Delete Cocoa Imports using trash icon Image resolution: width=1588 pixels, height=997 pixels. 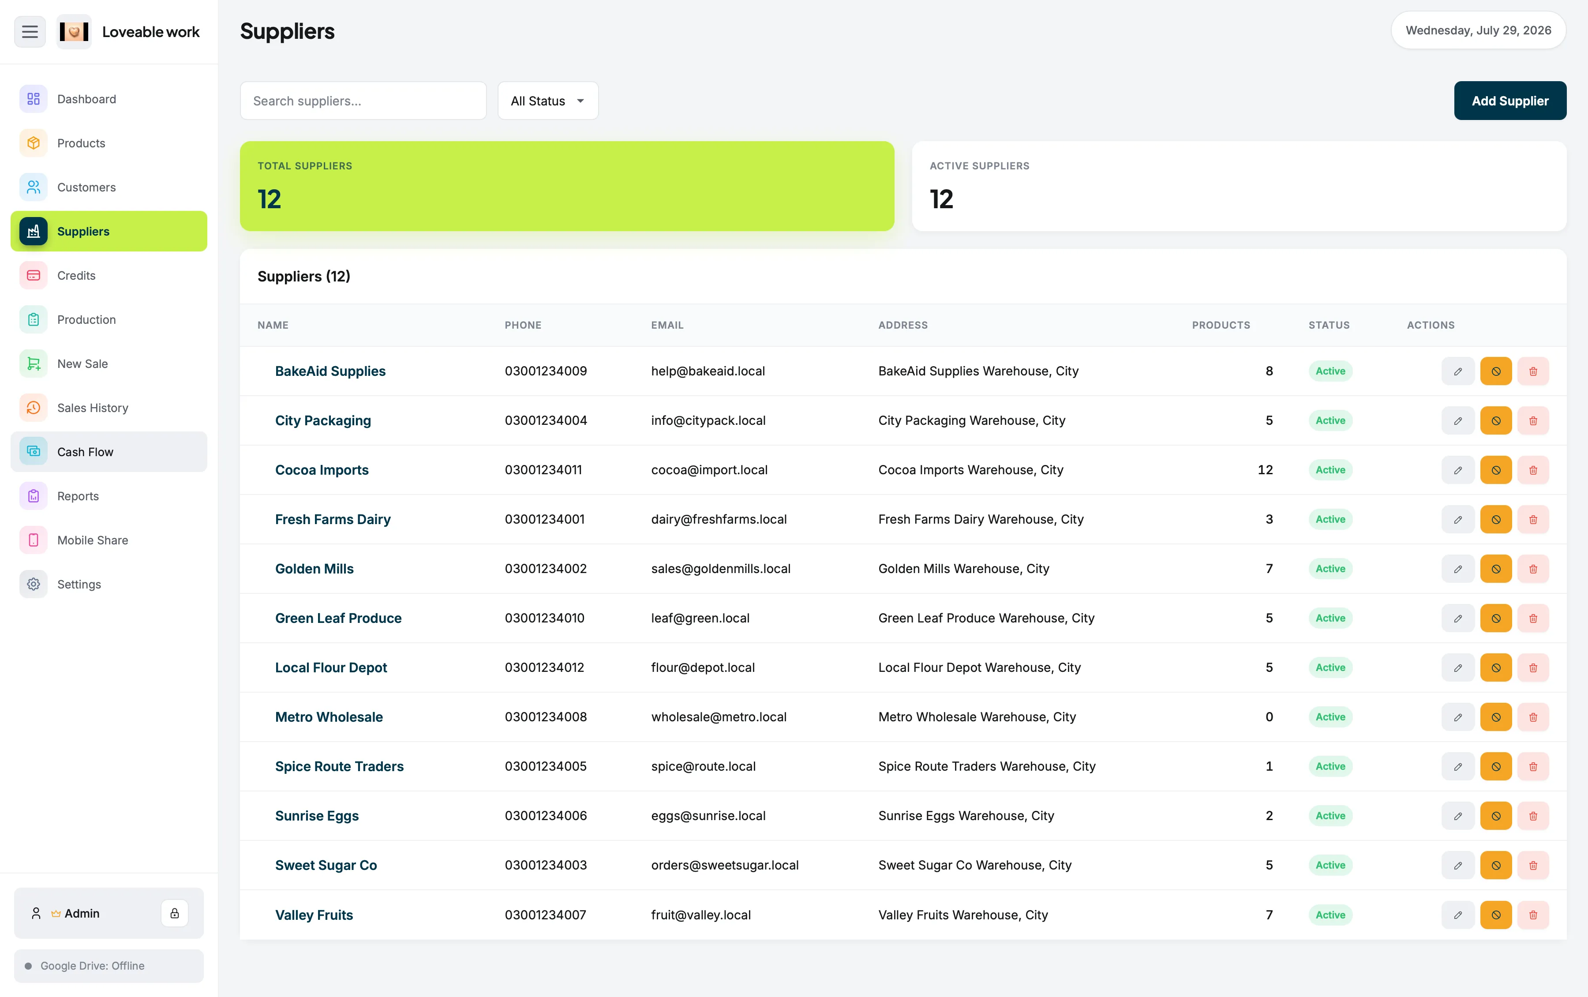click(1532, 470)
